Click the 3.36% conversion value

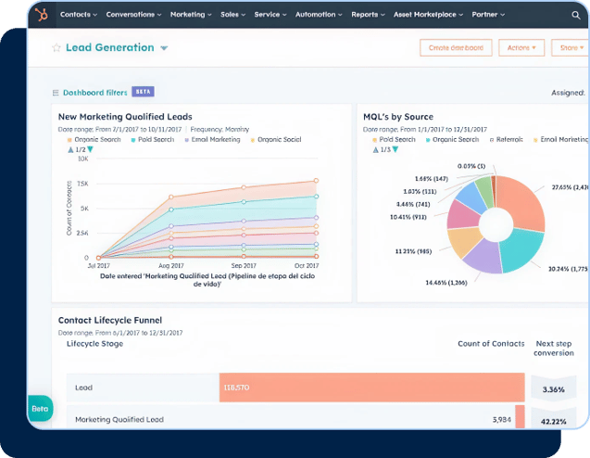554,389
